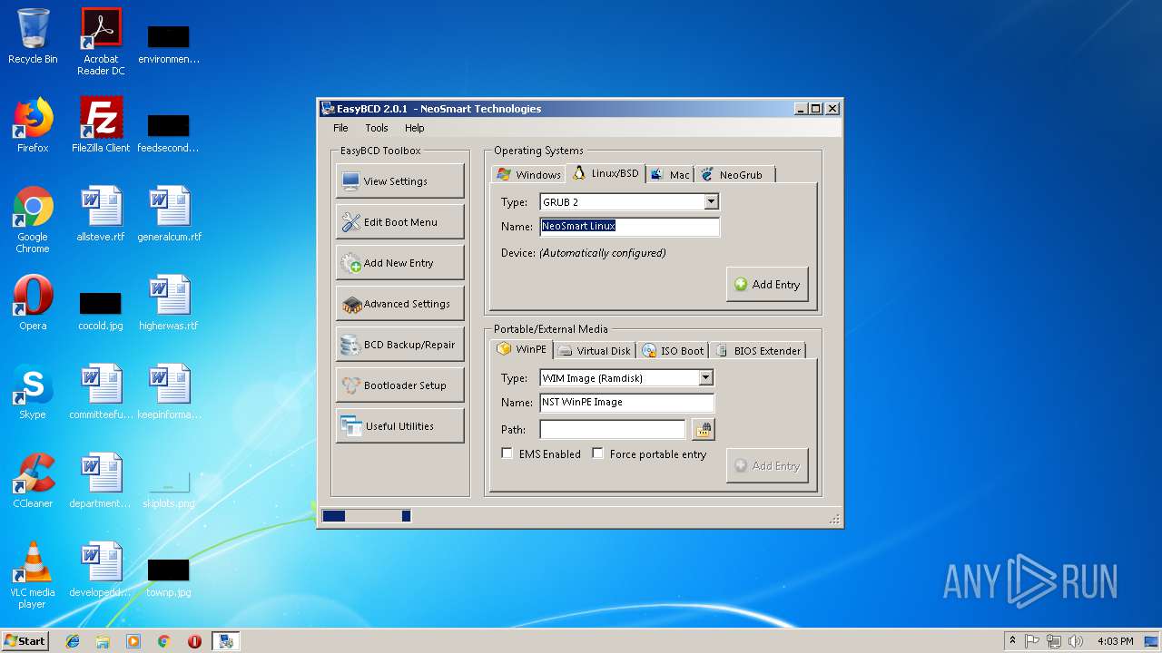Enable the EMS Enabled checkbox
1162x653 pixels.
click(507, 453)
